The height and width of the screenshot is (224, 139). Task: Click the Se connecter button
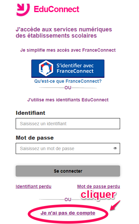(x=68, y=171)
